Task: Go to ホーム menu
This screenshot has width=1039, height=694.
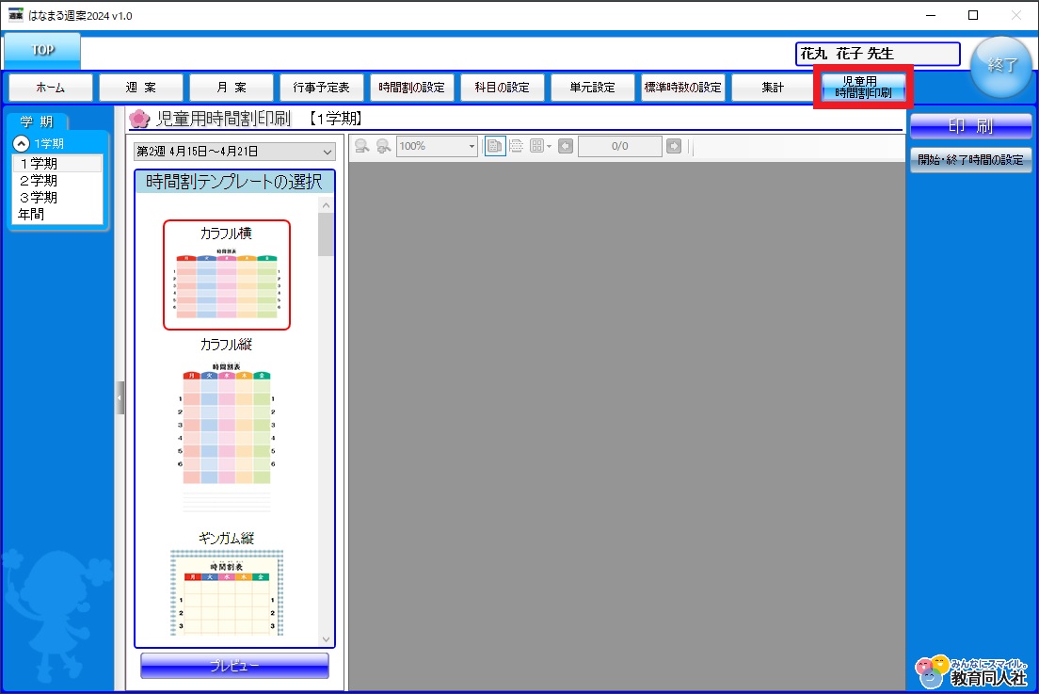Action: 51,88
